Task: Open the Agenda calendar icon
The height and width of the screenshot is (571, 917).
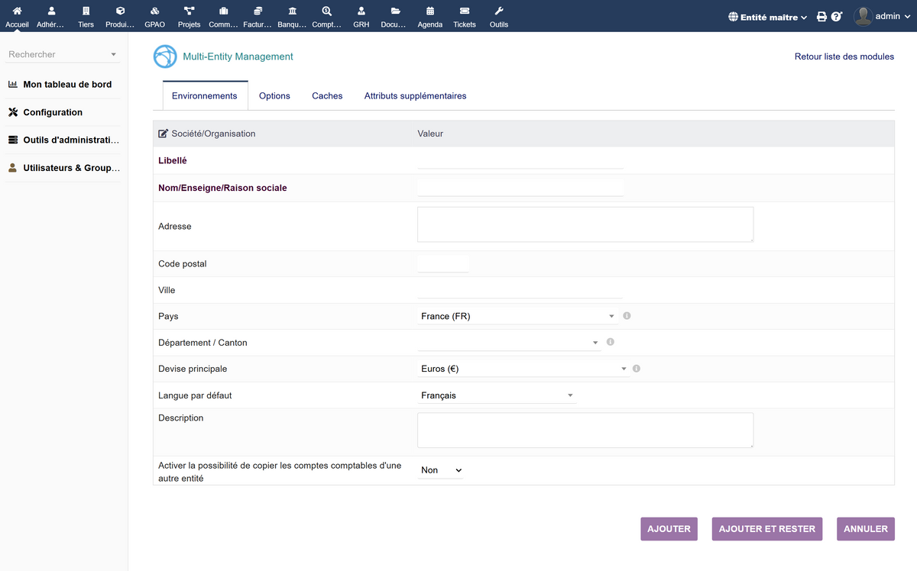Action: (429, 15)
